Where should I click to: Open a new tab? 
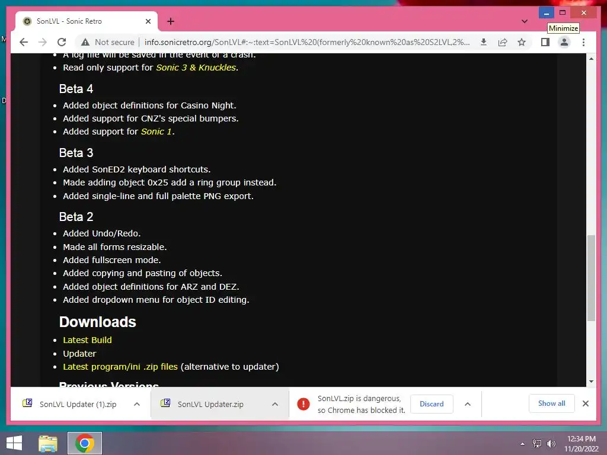tap(170, 21)
